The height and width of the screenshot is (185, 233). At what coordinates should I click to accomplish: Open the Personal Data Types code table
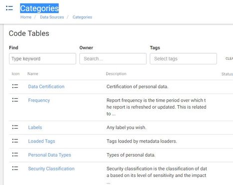[49, 155]
